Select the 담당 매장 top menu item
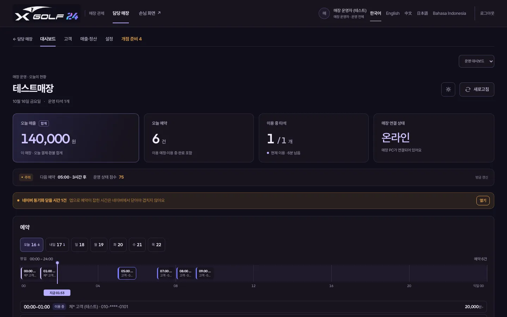The image size is (507, 317). pyautogui.click(x=121, y=13)
